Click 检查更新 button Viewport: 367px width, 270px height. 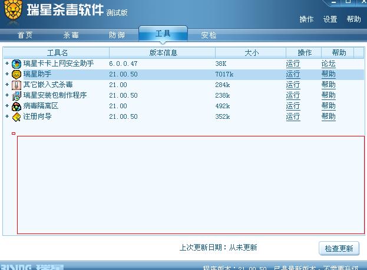click(339, 248)
